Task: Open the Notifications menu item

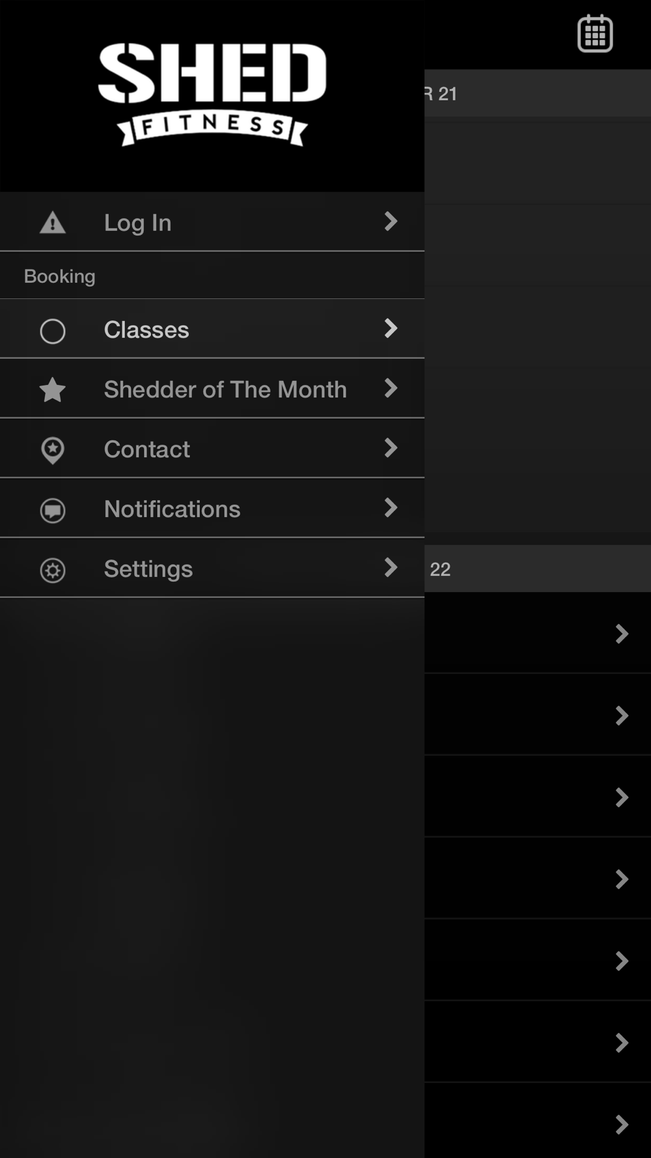Action: [x=212, y=509]
